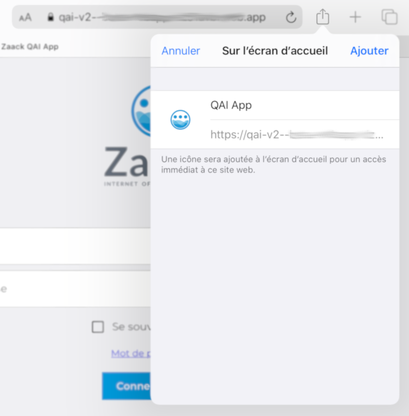This screenshot has height=416, width=409.
Task: Open the AA reader text options
Action: tap(25, 17)
